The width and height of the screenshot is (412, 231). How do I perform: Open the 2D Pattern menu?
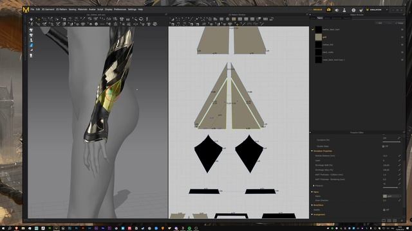click(62, 10)
